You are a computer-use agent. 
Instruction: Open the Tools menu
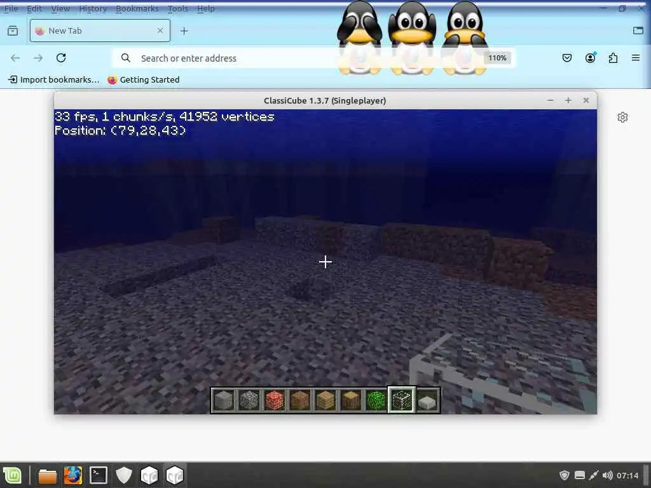(178, 8)
